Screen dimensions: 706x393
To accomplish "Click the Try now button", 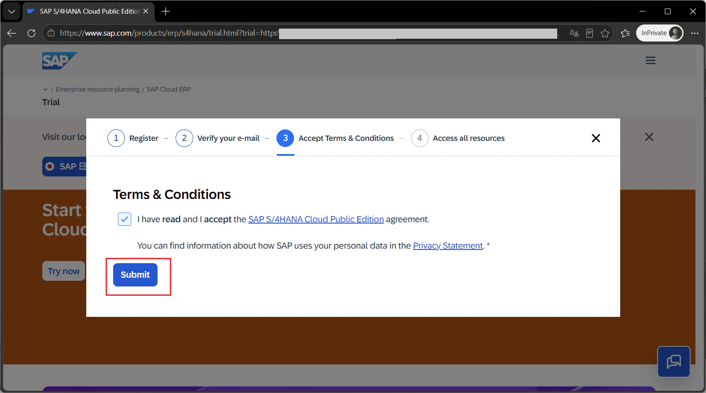I will click(x=64, y=271).
